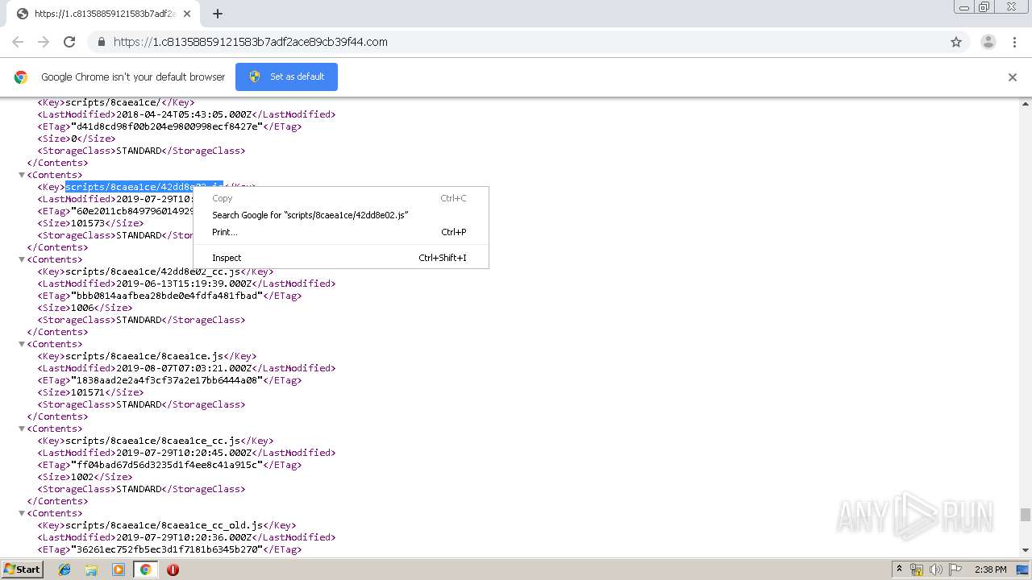Launch Internet Explorer from taskbar
The height and width of the screenshot is (580, 1032).
coord(64,570)
